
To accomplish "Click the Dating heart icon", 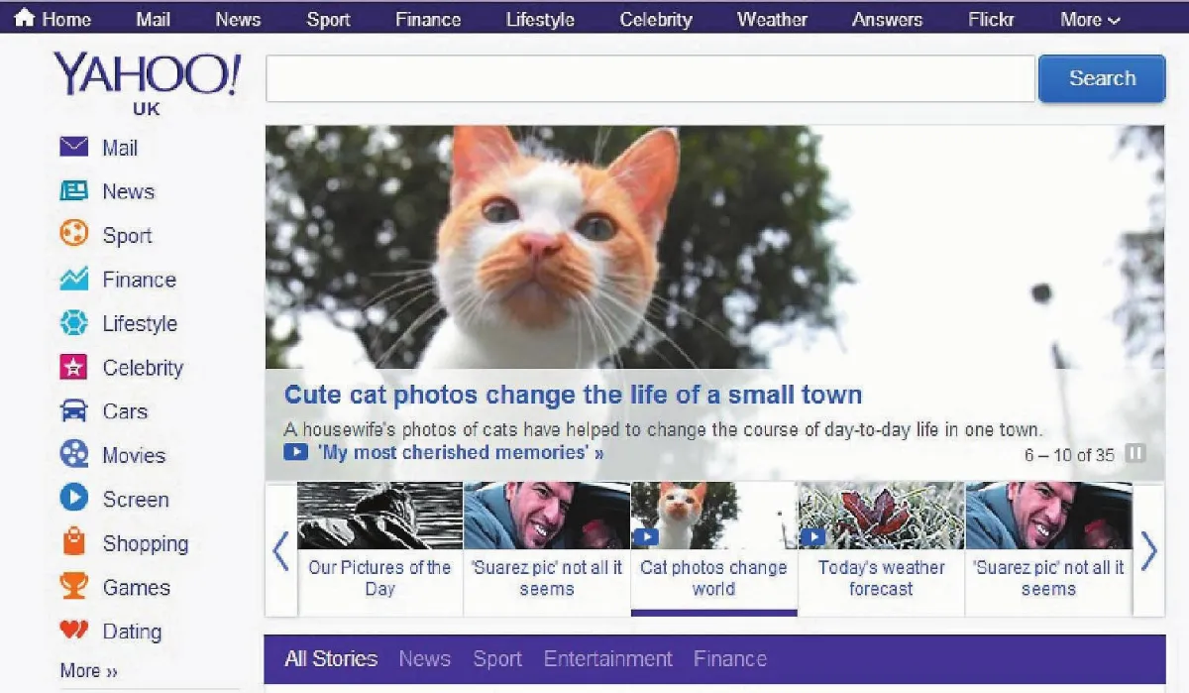I will pyautogui.click(x=74, y=631).
